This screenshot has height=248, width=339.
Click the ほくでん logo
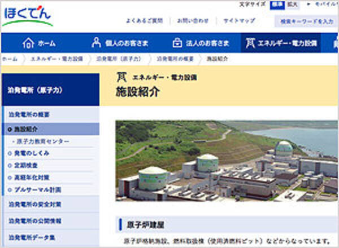coord(27,16)
